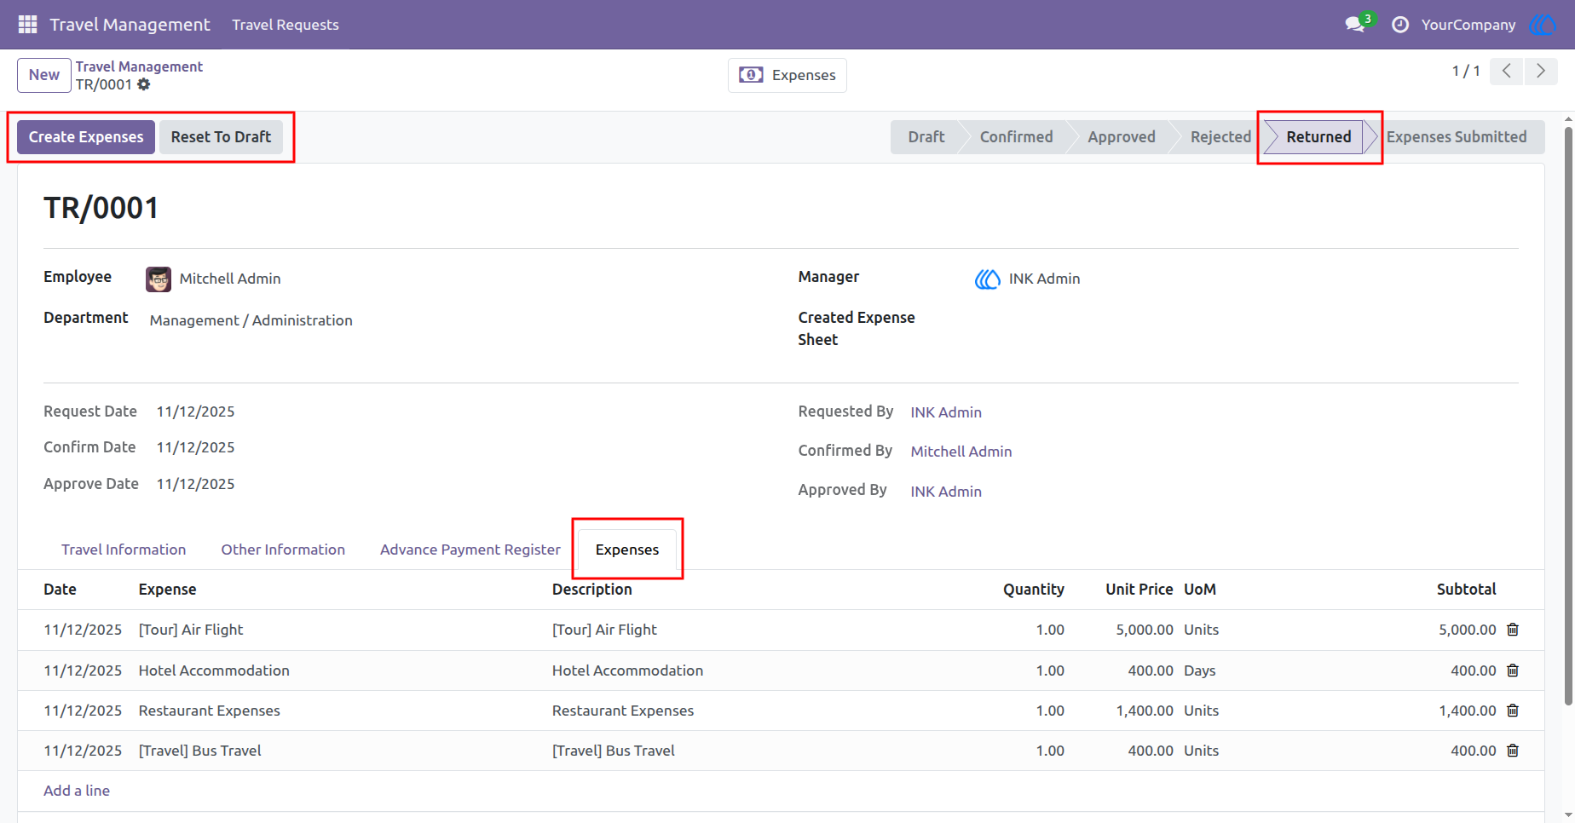This screenshot has width=1575, height=823.
Task: Open YourCompany company switcher
Action: tap(1468, 25)
